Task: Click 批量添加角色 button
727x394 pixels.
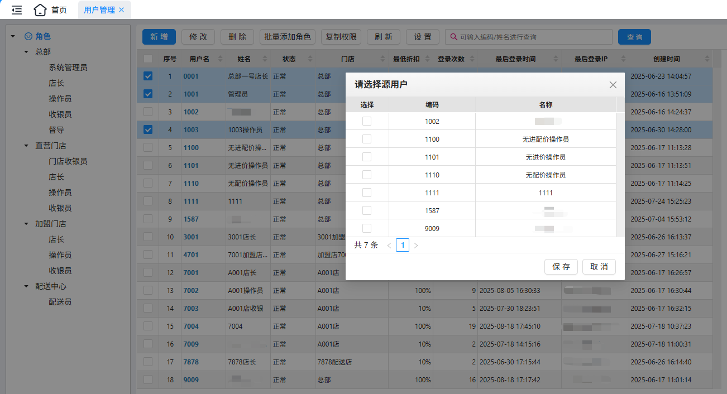Action: tap(288, 37)
